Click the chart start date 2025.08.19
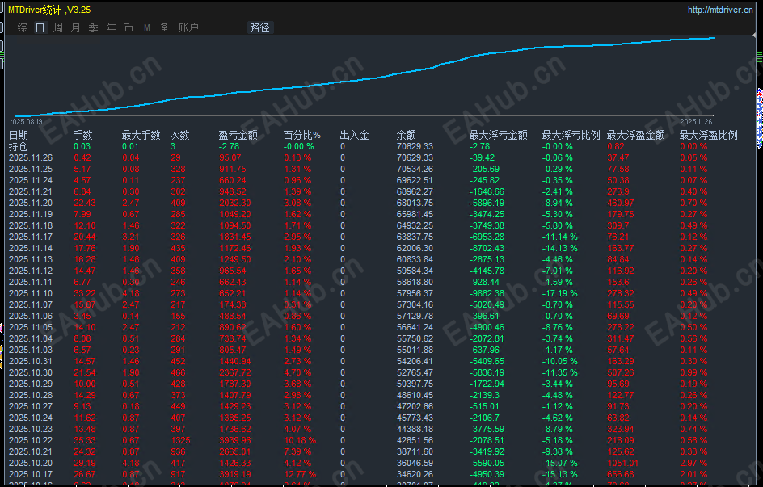 [x=27, y=121]
